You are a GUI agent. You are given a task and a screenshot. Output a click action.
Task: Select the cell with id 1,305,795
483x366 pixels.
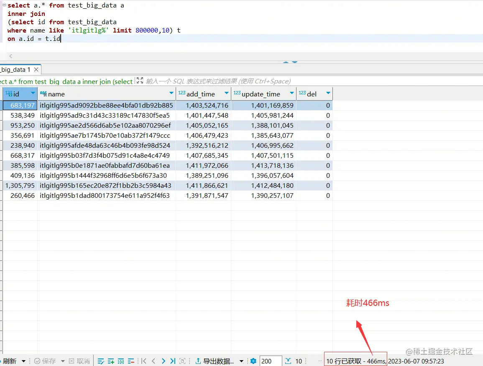click(x=20, y=186)
